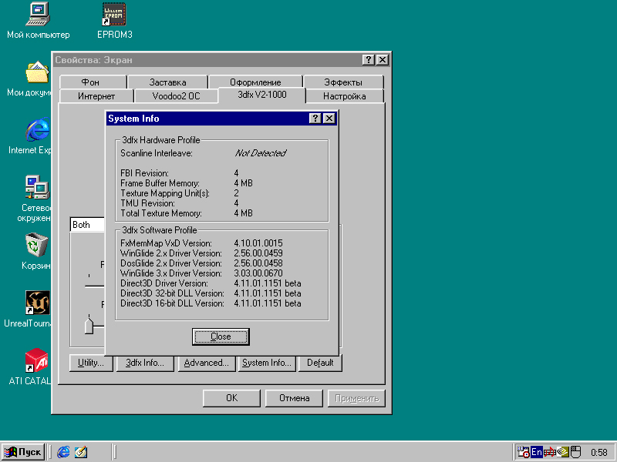Click the Direct3D 32-bit DLL Version: label
Image resolution: width=617 pixels, height=462 pixels.
point(172,293)
